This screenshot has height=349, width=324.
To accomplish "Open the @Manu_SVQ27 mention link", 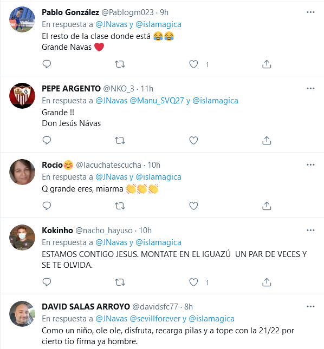I will point(157,101).
